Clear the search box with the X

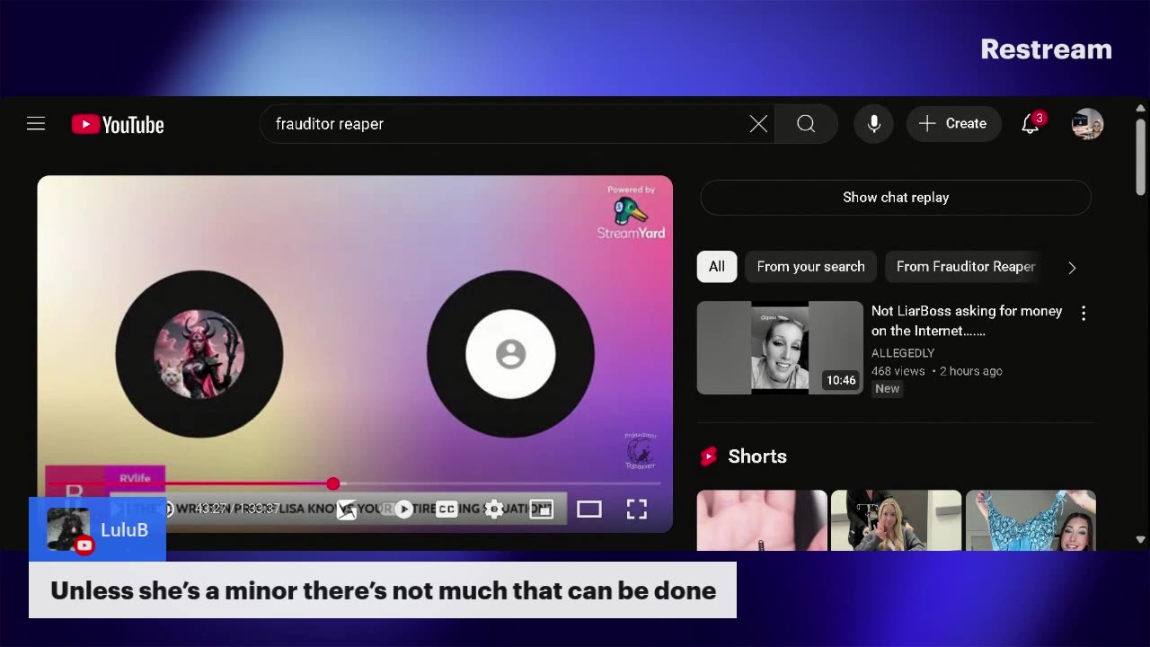pyautogui.click(x=758, y=124)
